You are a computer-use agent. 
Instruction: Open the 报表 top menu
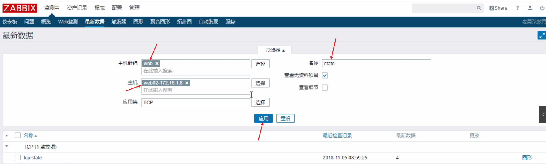(x=99, y=8)
